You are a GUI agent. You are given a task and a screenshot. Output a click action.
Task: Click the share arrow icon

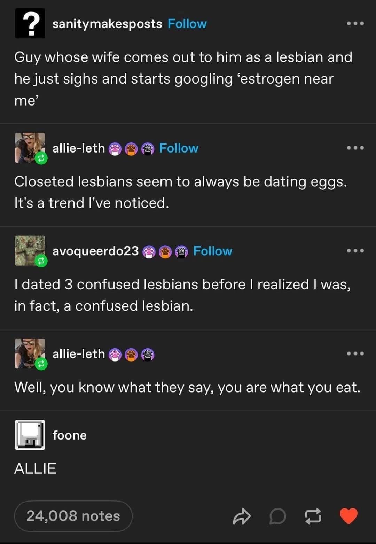[x=242, y=516]
